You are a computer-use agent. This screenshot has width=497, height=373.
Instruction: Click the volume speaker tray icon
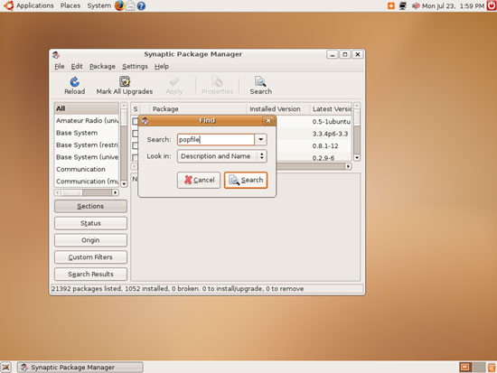tap(416, 5)
